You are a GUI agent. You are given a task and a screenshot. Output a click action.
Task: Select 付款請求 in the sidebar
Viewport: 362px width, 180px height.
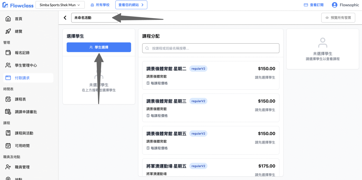coord(22,78)
